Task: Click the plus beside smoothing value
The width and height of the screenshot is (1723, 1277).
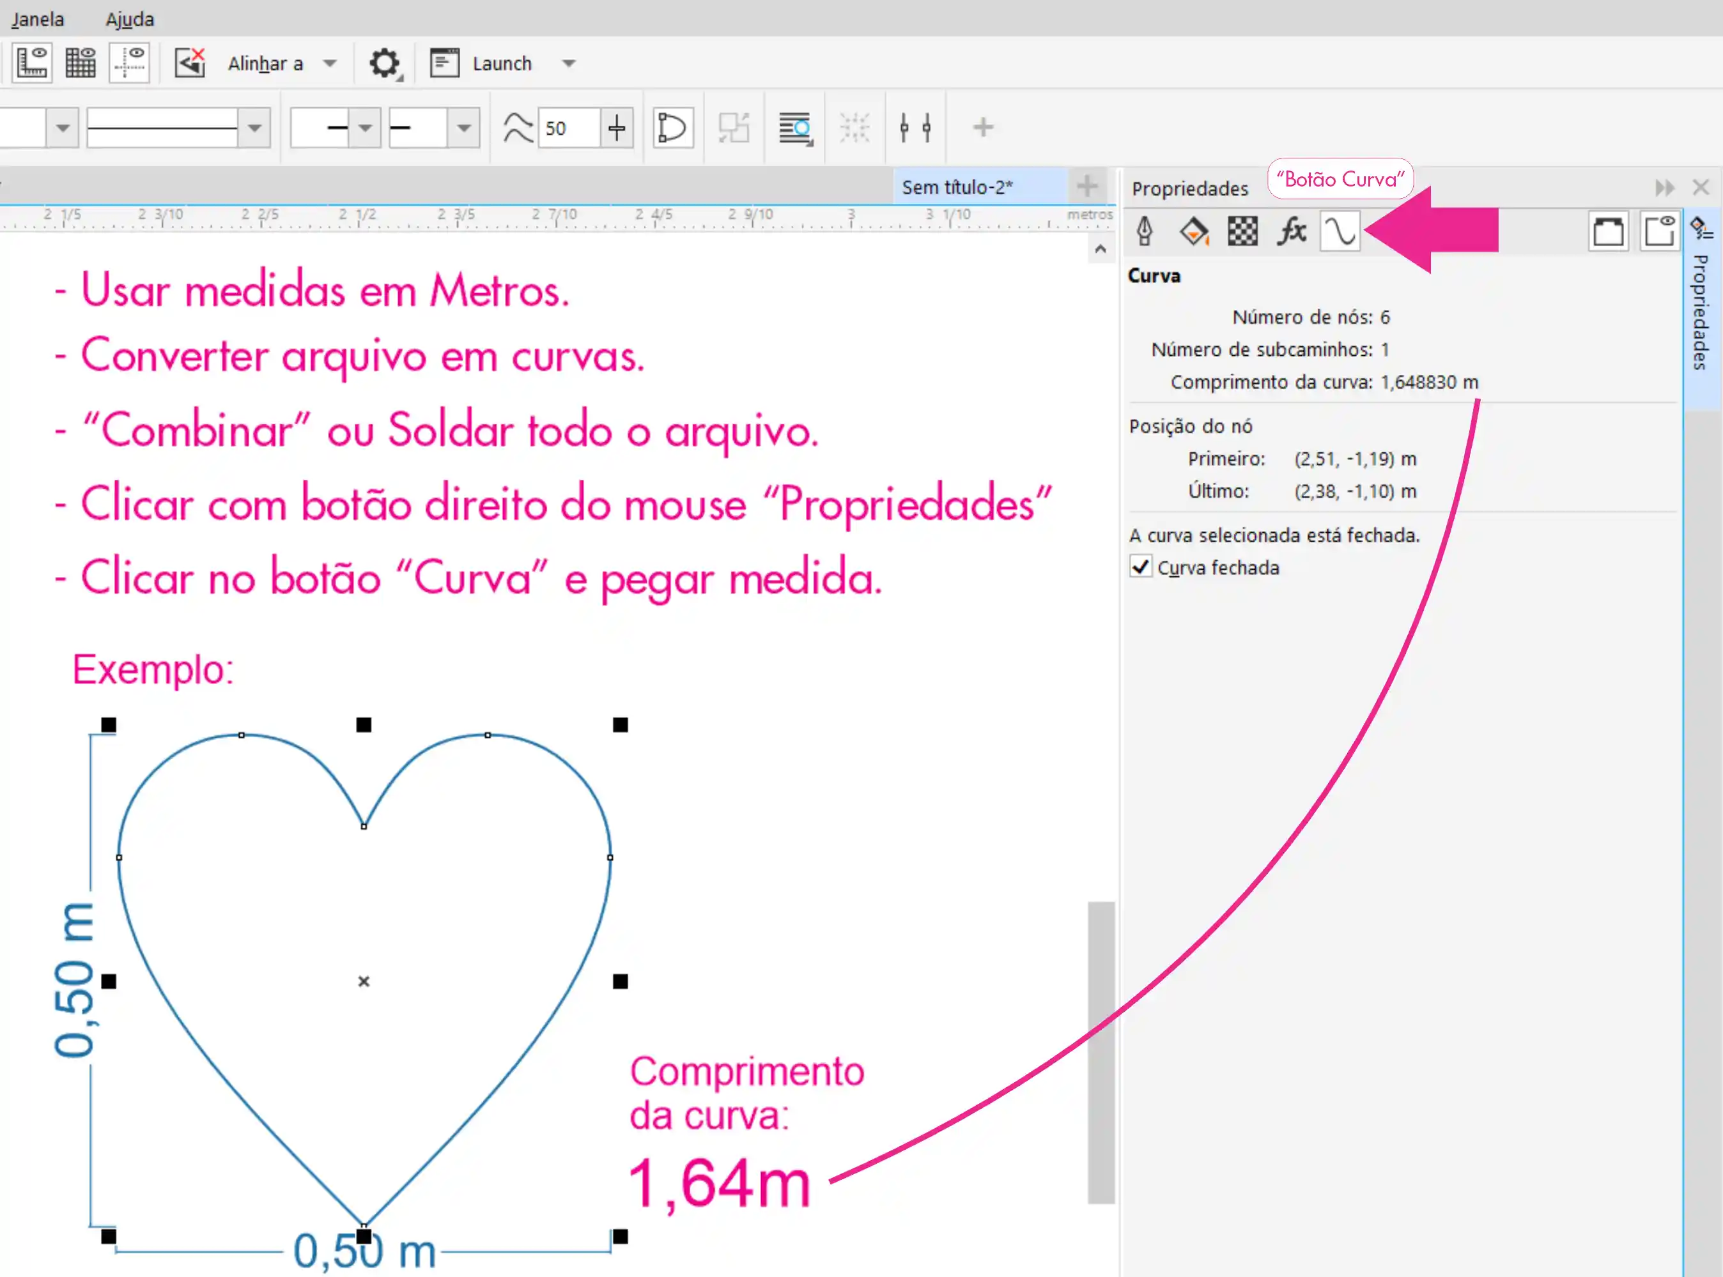Action: click(616, 128)
